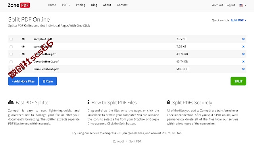Tick the checkbox for CoverLetter-2.pdf
The image size is (254, 158).
[x=11, y=62]
